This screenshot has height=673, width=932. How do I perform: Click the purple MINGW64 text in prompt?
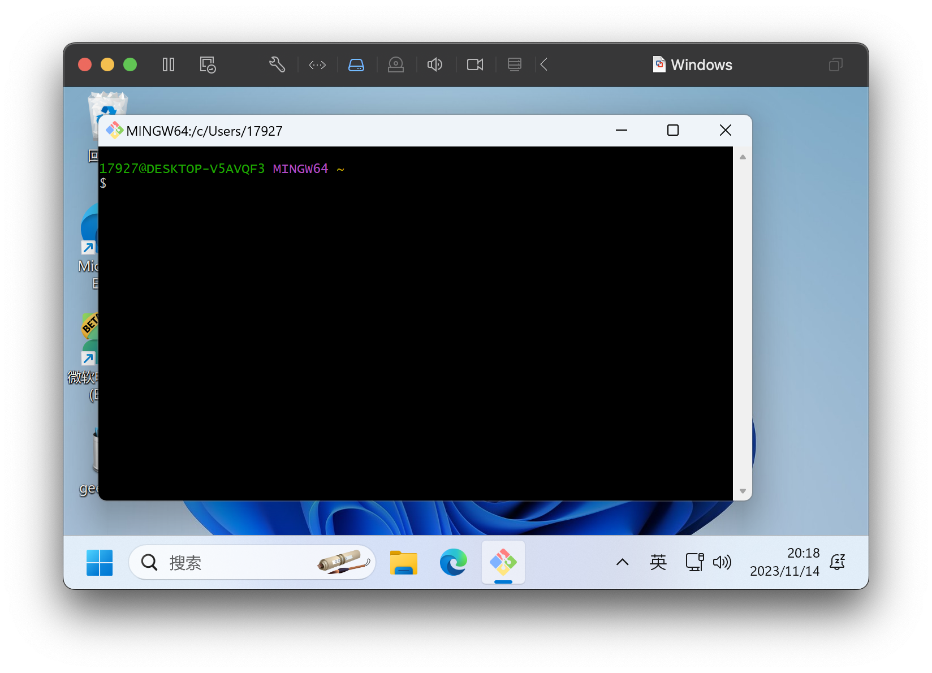click(x=300, y=169)
